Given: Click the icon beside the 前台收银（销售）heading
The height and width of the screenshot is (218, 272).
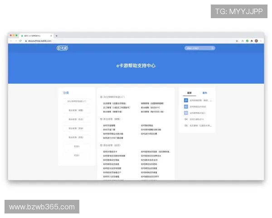Looking at the screenshot, I should tap(101, 119).
